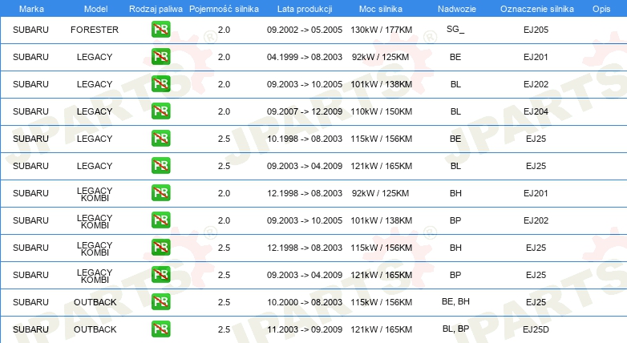Click the fuel icon in the LEGACY 121kW BL row
Image resolution: width=627 pixels, height=343 pixels.
click(160, 166)
